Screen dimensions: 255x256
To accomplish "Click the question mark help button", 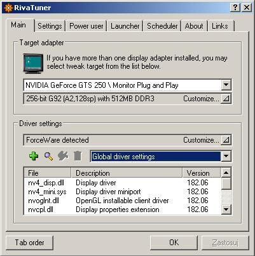I will 235,8.
